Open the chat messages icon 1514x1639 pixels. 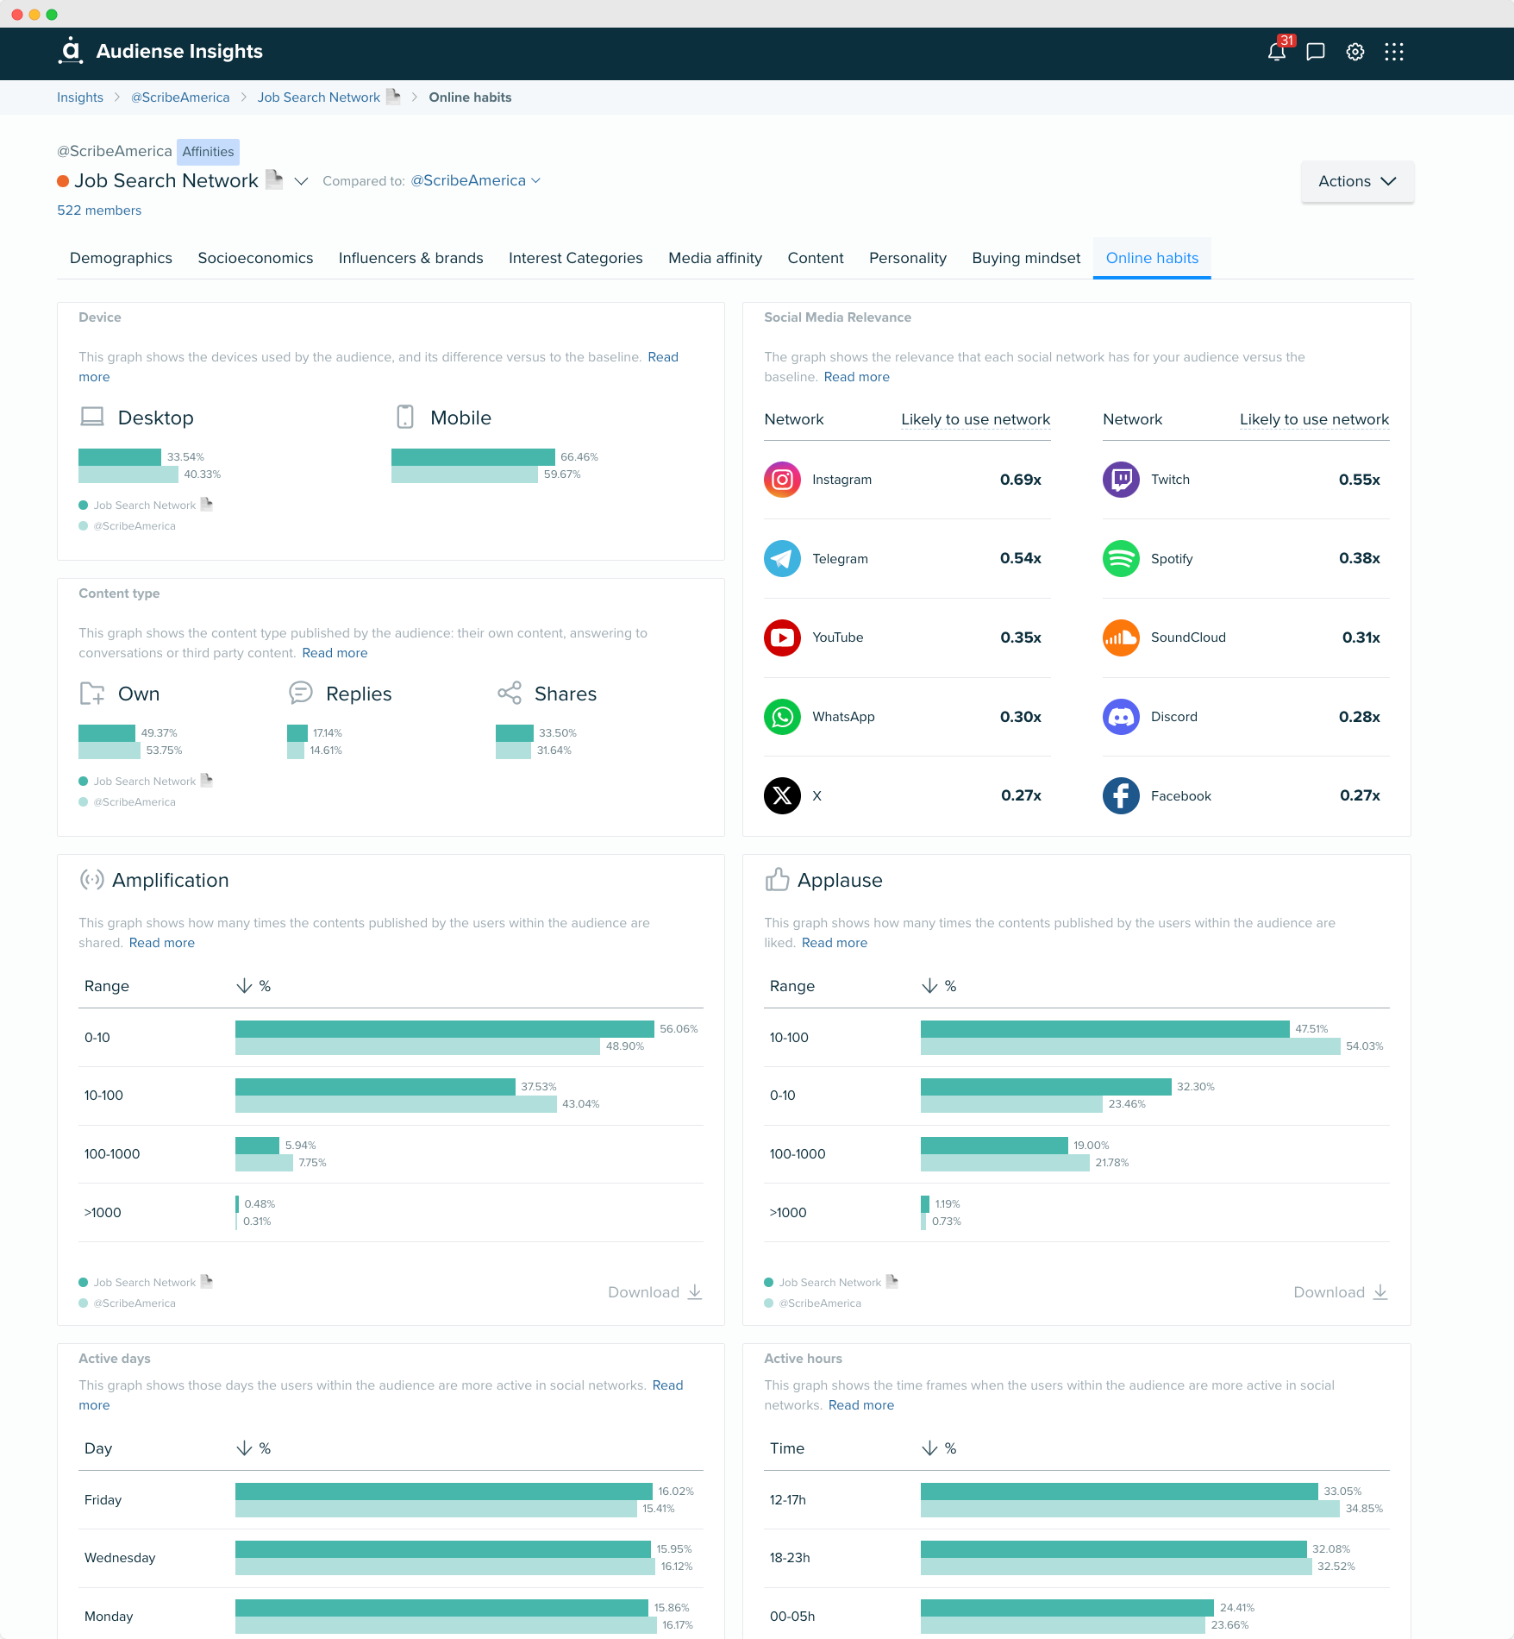(x=1315, y=52)
